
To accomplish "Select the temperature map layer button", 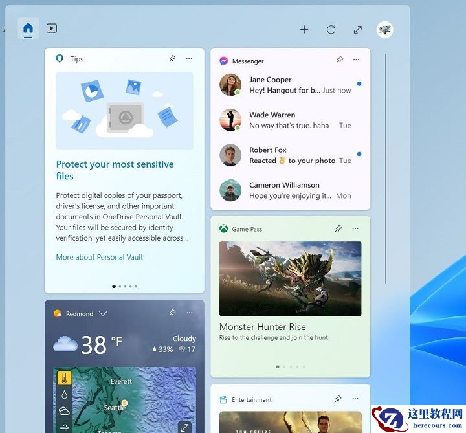I will click(x=64, y=378).
